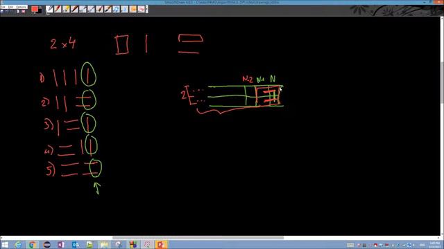Select the blue swirl effect brush
The image size is (444, 249).
116,9
